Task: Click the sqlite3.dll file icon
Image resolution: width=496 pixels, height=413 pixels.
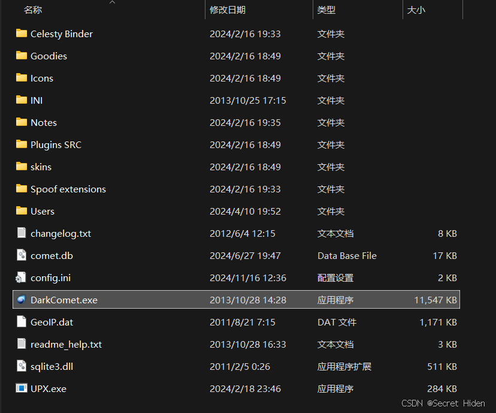Action: click(x=22, y=366)
